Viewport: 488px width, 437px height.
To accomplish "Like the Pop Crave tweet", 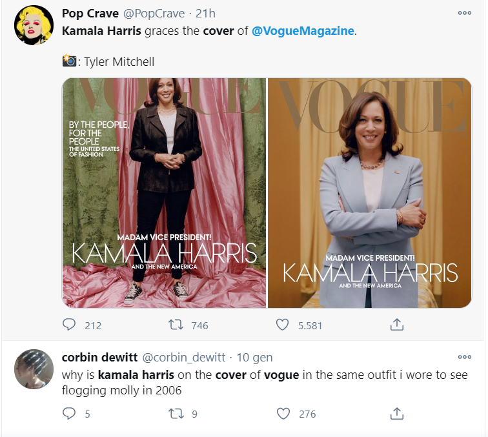I will click(x=282, y=325).
